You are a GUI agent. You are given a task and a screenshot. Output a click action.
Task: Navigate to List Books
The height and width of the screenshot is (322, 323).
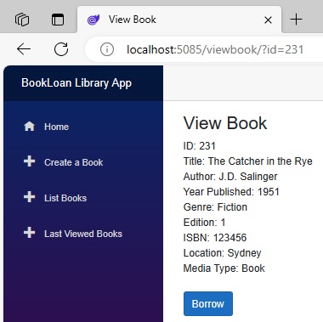click(x=65, y=198)
